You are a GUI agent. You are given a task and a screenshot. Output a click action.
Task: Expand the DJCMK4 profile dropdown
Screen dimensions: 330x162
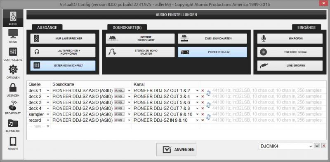(x=286, y=146)
